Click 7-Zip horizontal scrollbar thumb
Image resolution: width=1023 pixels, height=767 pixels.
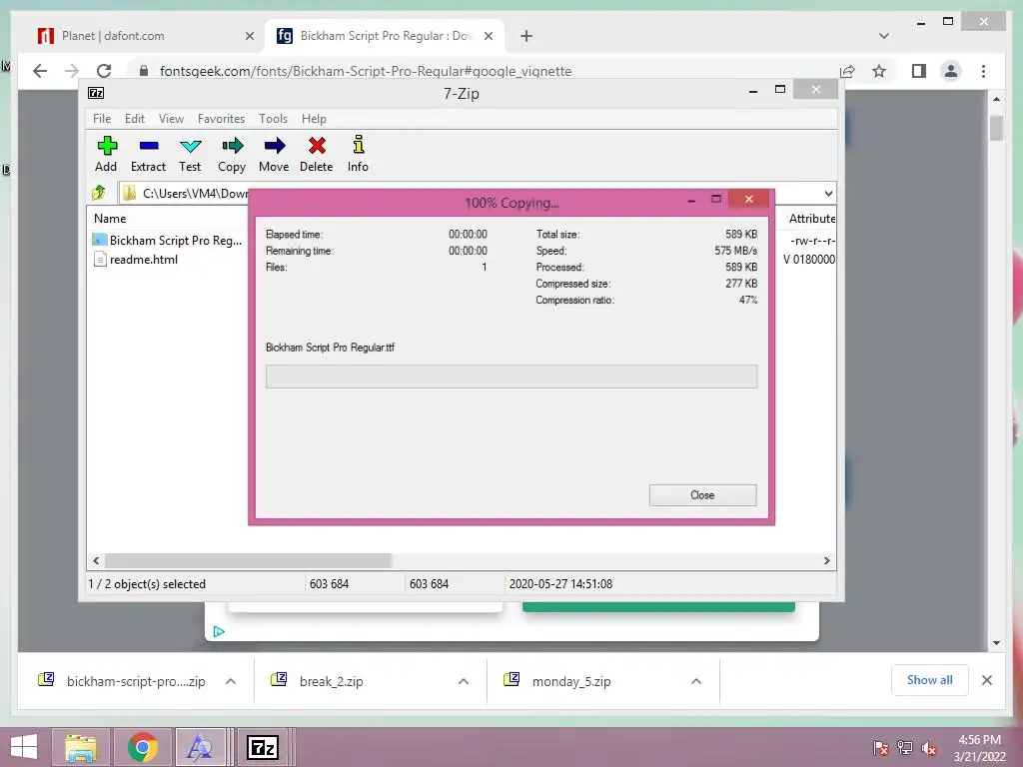[248, 560]
